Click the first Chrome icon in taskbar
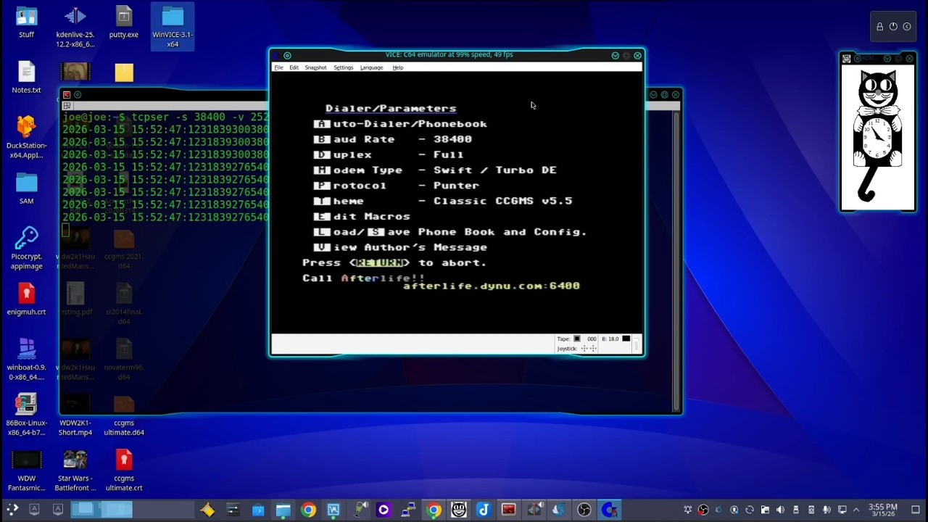The image size is (928, 522). (308, 510)
